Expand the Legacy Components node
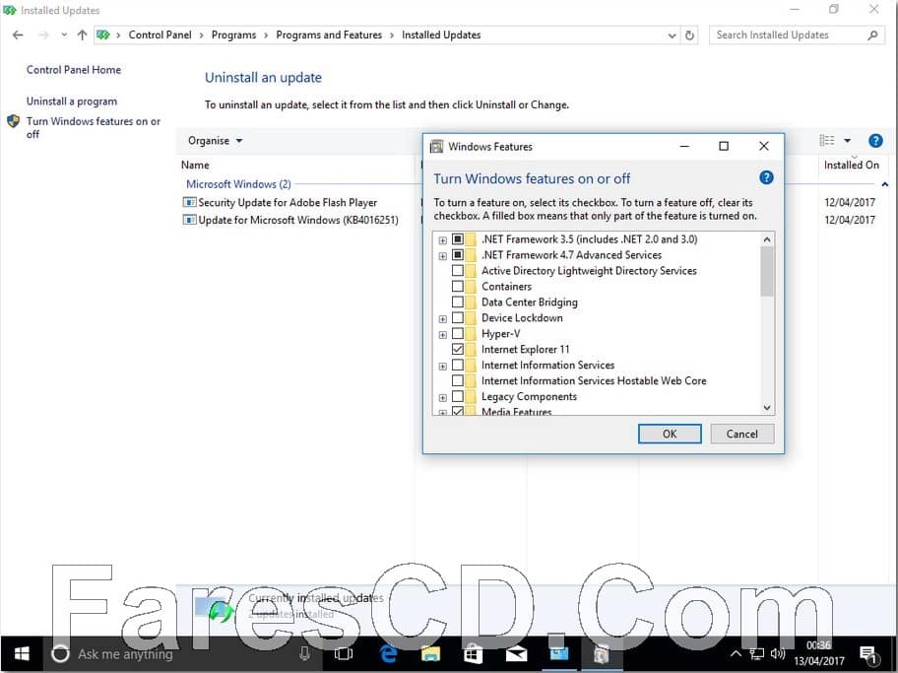The image size is (898, 673). coord(443,397)
